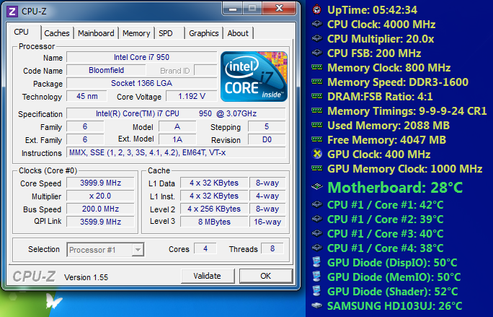Viewport: 493px width, 317px height.
Task: Click the L1 Data value 4 x 32 KBytes
Action: [214, 183]
